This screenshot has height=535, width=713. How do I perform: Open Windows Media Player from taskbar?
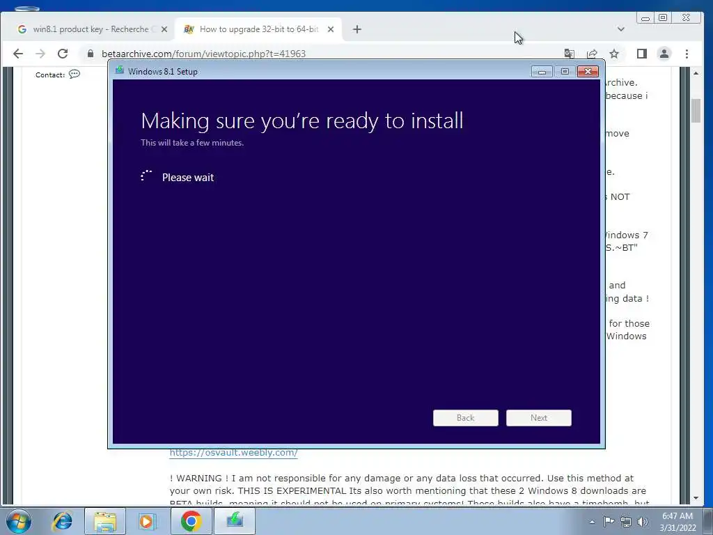(146, 521)
